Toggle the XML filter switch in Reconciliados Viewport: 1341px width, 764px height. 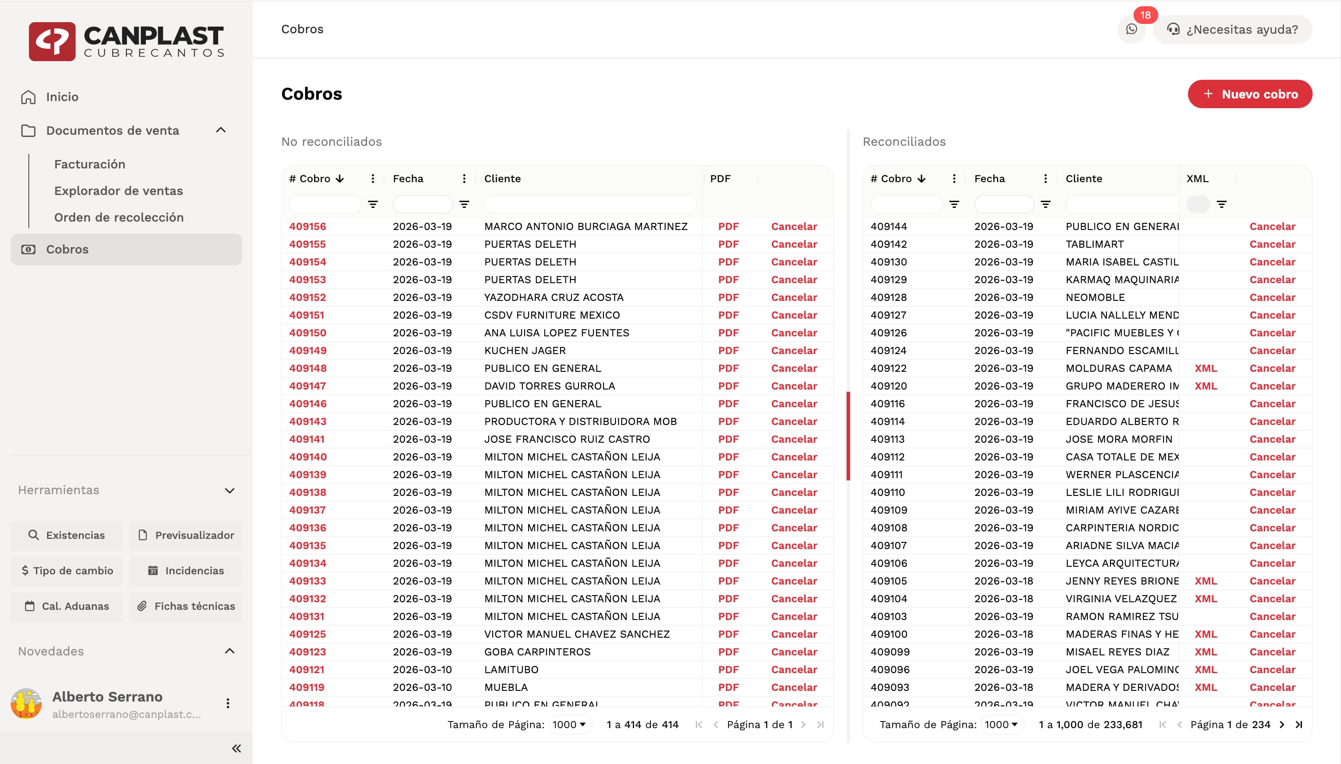pyautogui.click(x=1198, y=204)
